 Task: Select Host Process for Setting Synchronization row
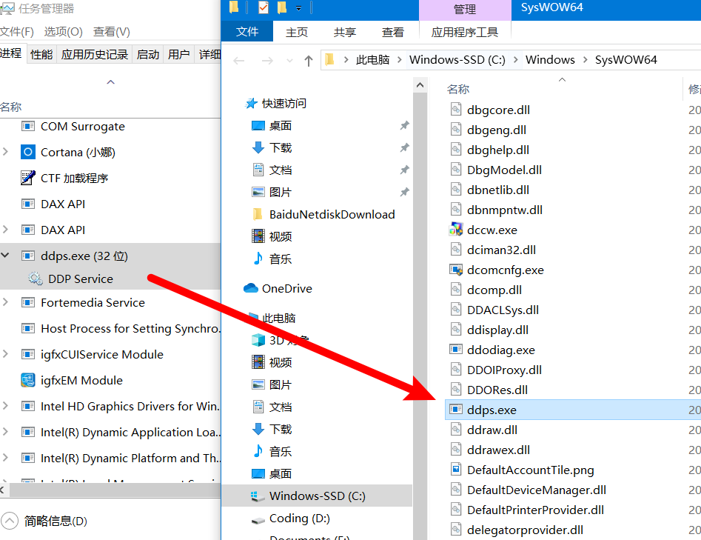tap(110, 328)
